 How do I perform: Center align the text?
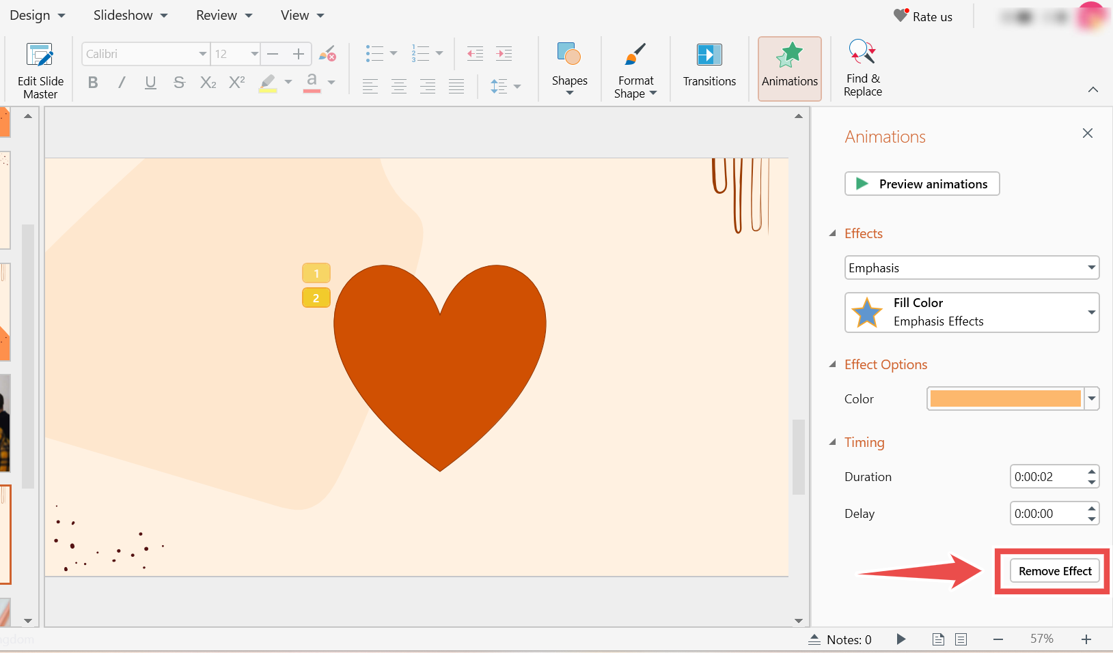tap(399, 86)
